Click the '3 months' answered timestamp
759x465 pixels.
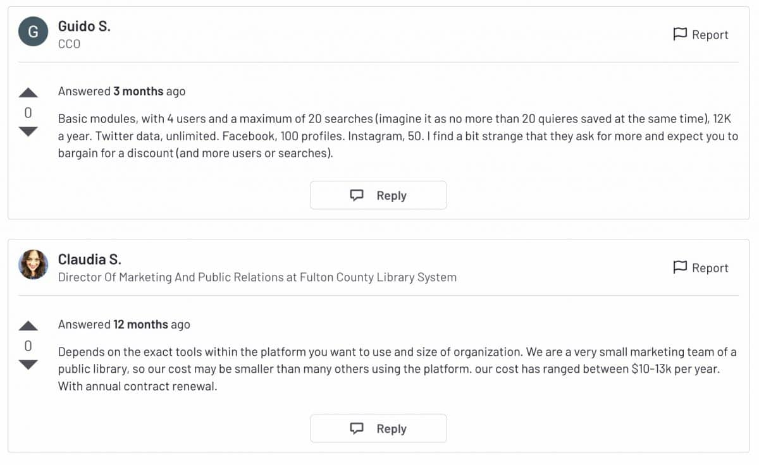click(x=138, y=91)
